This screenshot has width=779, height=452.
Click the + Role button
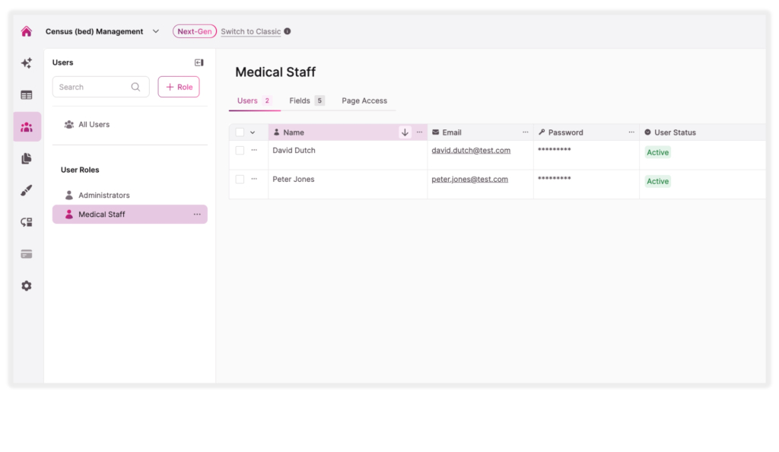click(x=178, y=86)
